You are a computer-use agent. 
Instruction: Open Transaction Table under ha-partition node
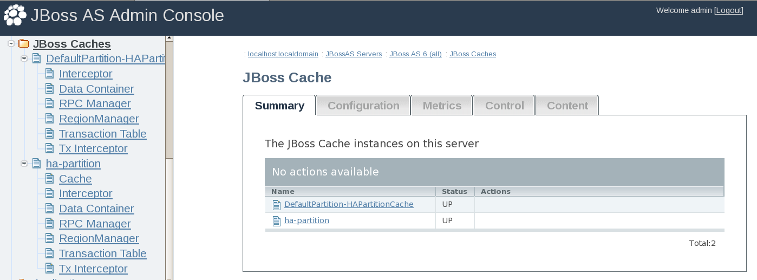103,253
